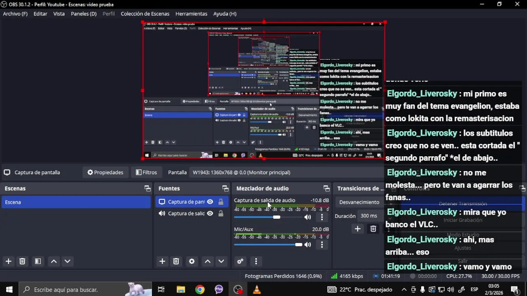Open the Windows Start menu

9,289
